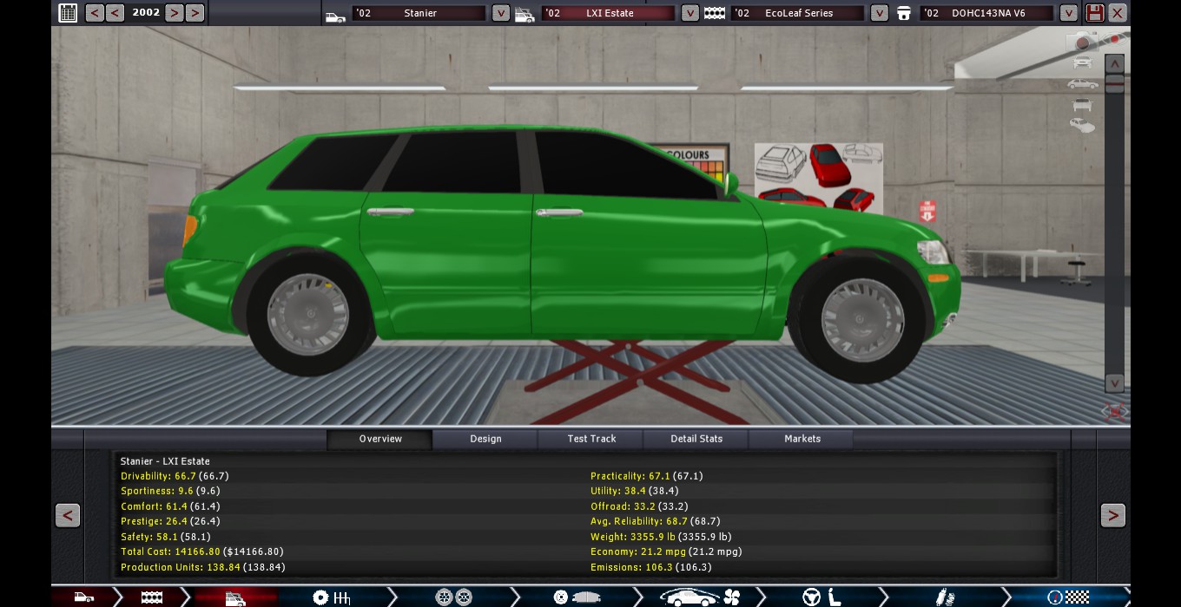Switch to three-quarter perspective car view
Image resolution: width=1181 pixels, height=607 pixels.
point(1082,126)
